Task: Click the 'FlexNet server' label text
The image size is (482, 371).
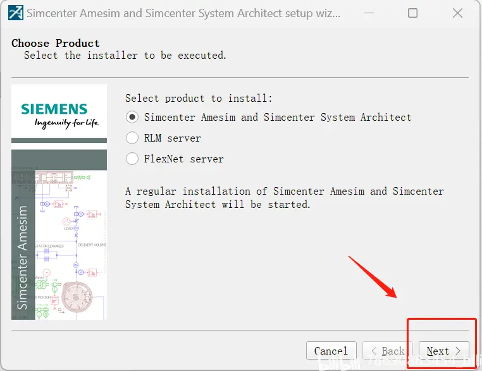Action: click(x=184, y=159)
